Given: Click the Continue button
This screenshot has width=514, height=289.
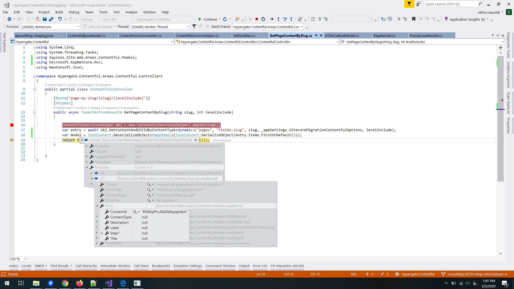Looking at the screenshot, I should pyautogui.click(x=209, y=19).
